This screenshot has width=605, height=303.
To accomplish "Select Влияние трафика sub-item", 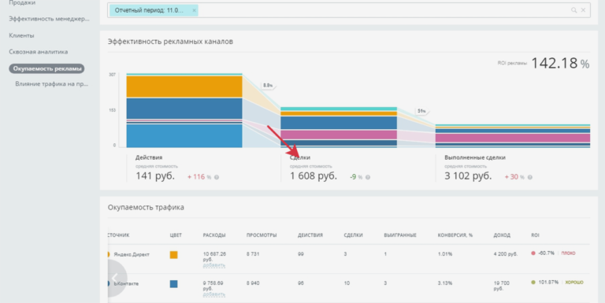I will click(52, 84).
